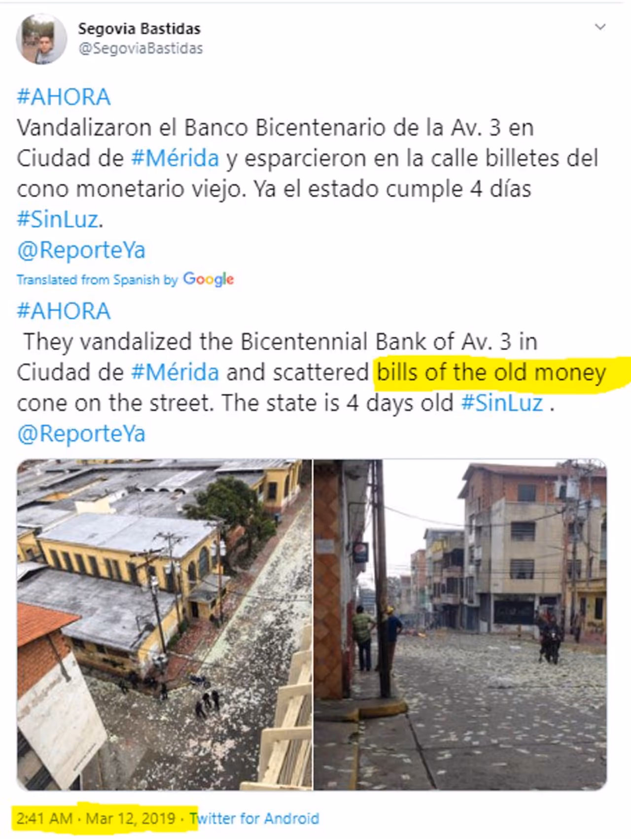Open #AHORA hashtag in the translated text
The width and height of the screenshot is (631, 839).
(64, 311)
